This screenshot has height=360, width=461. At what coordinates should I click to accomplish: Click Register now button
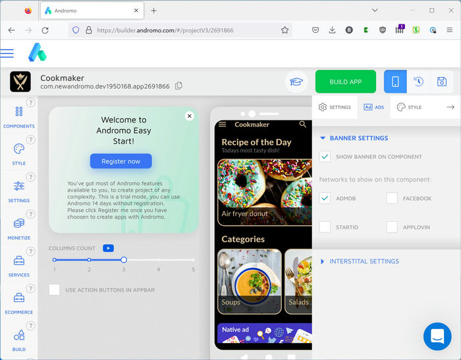tap(121, 161)
